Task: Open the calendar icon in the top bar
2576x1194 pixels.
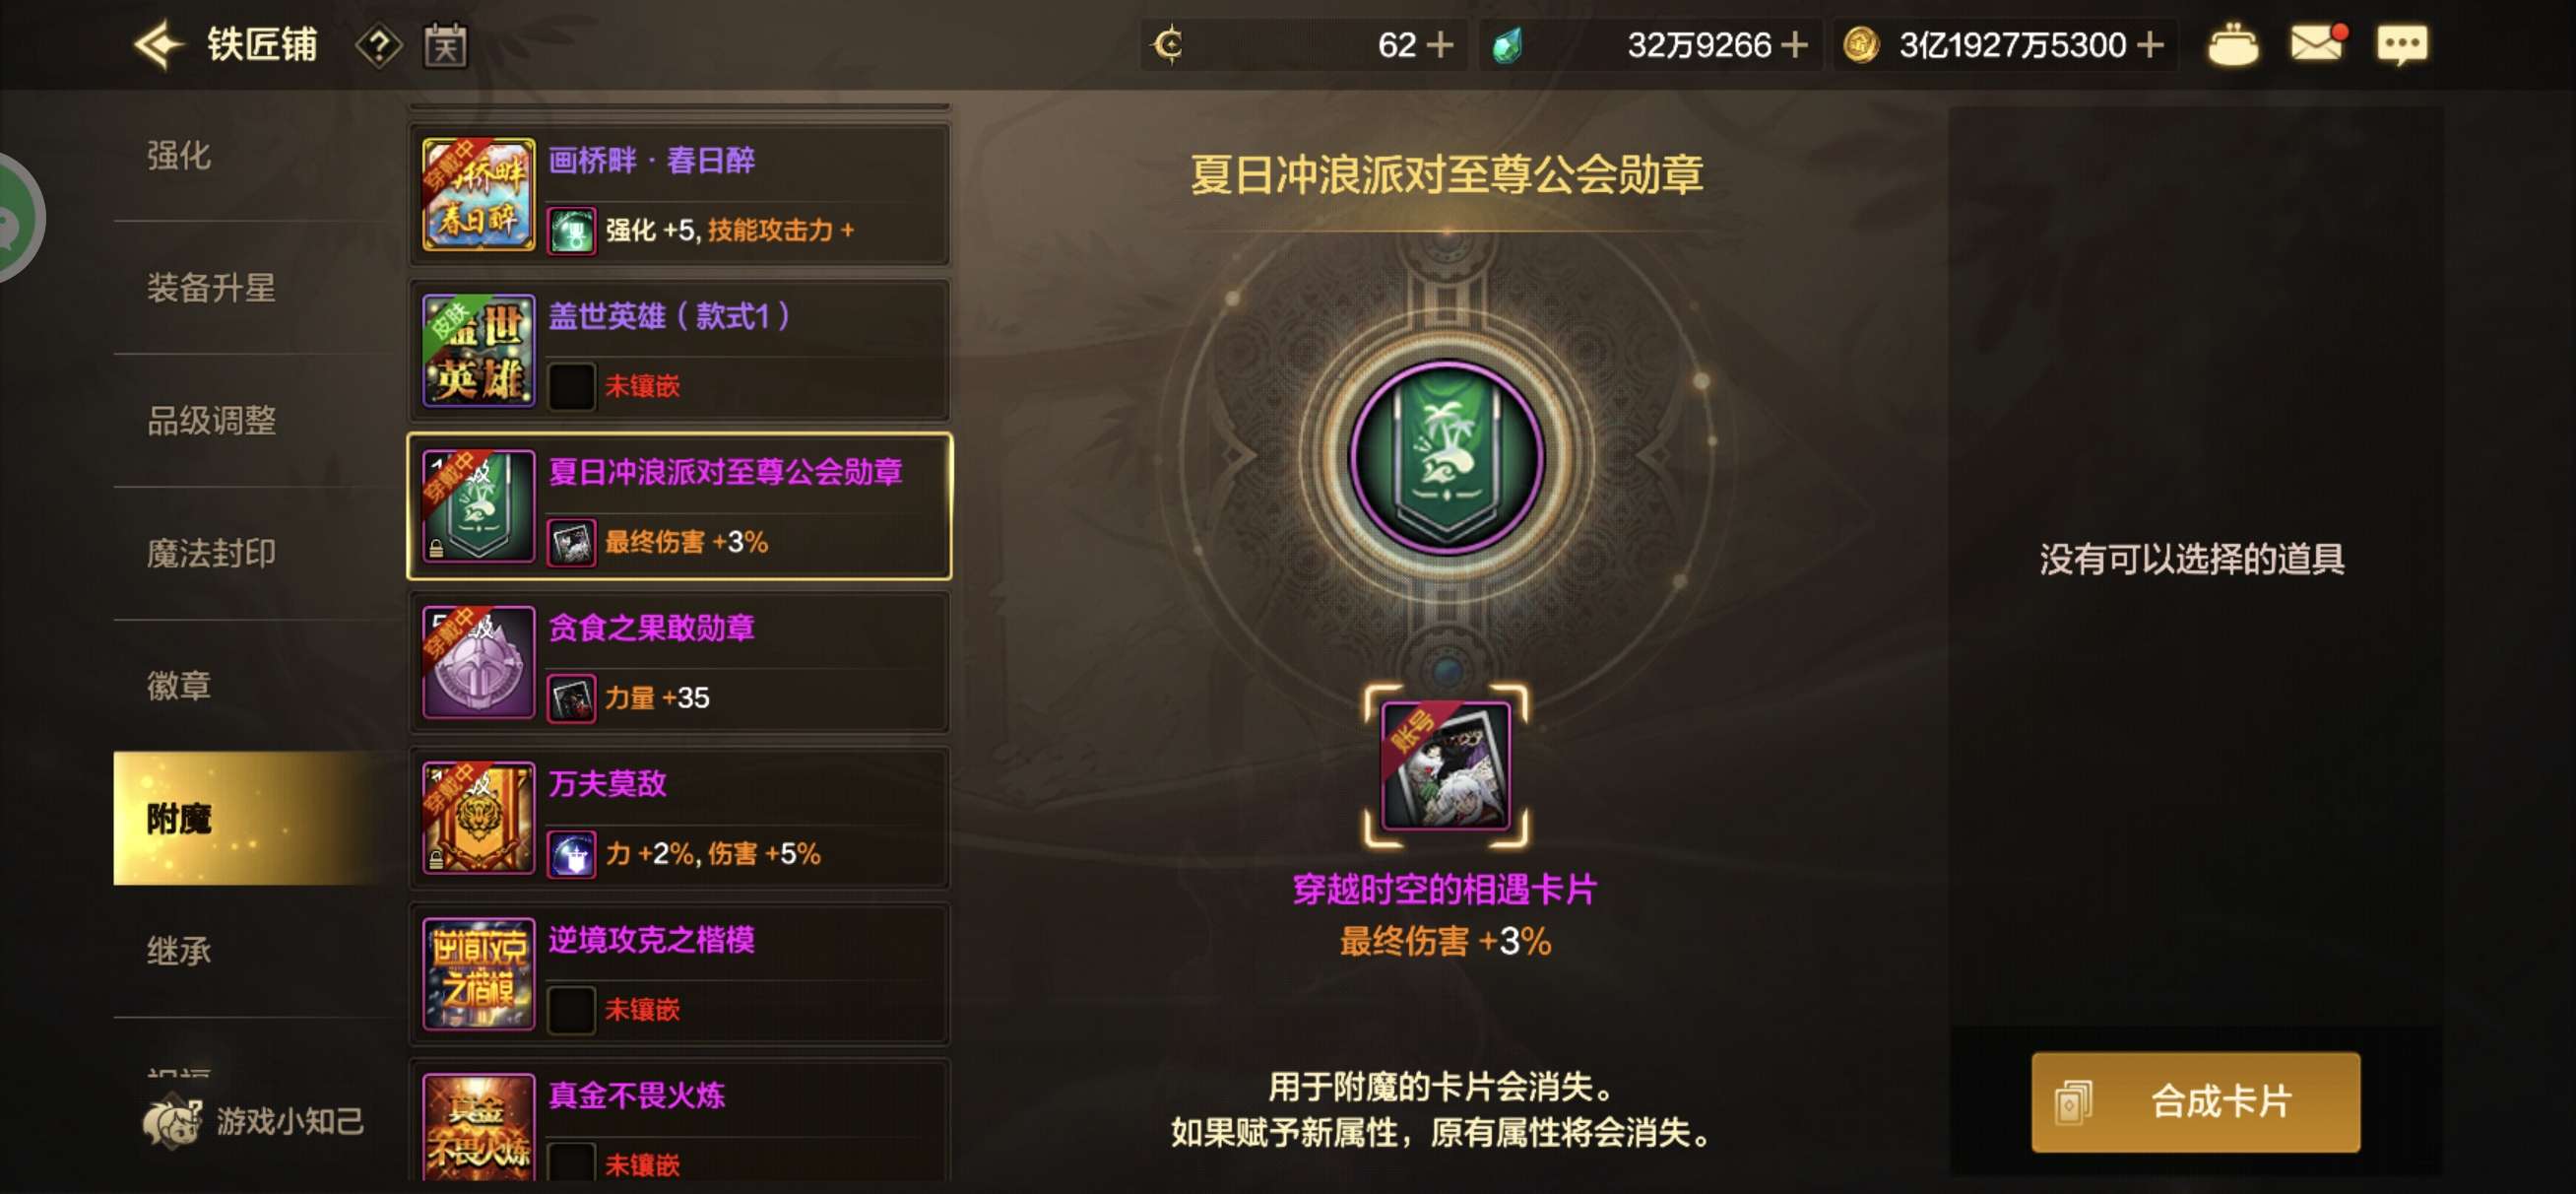Action: click(445, 46)
